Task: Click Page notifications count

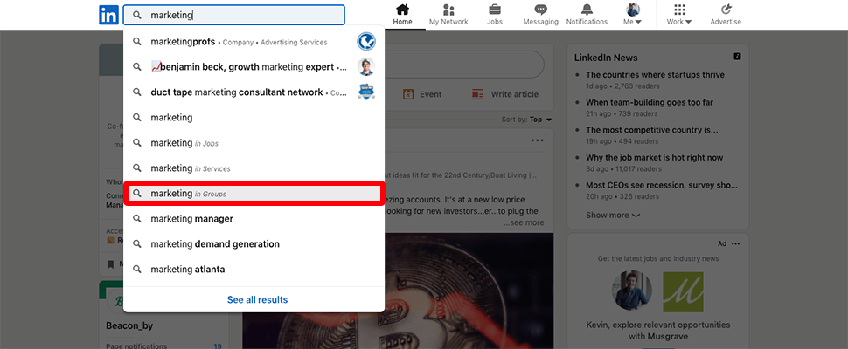Action: [x=218, y=346]
